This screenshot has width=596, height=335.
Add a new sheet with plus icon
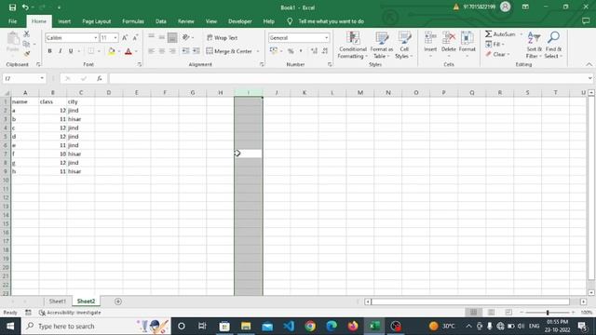[118, 301]
